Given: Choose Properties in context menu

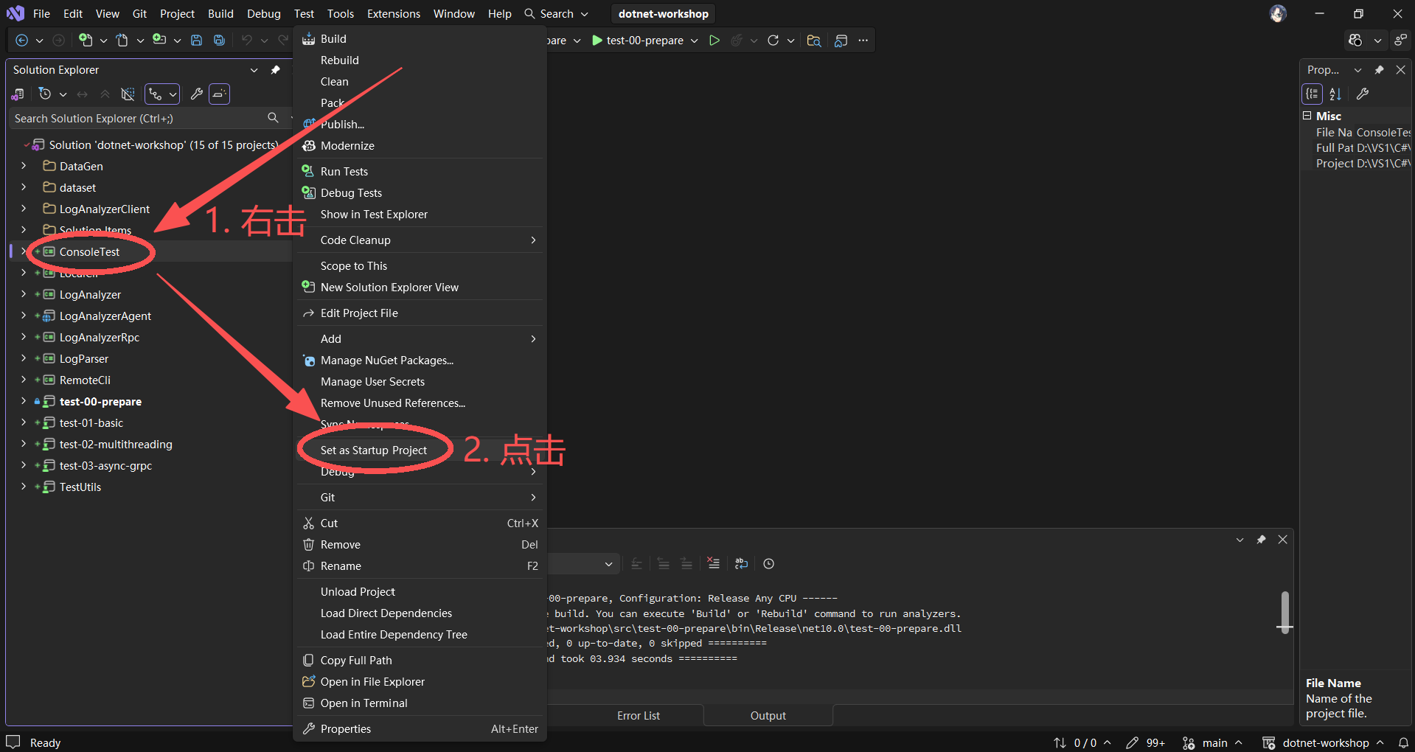Looking at the screenshot, I should 420,728.
